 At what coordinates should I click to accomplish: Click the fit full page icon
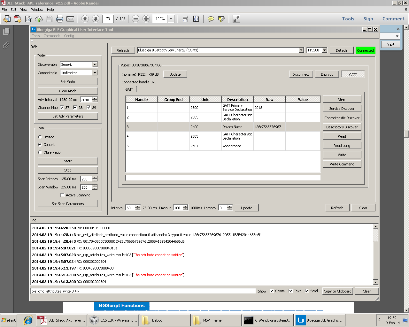pyautogui.click(x=196, y=19)
